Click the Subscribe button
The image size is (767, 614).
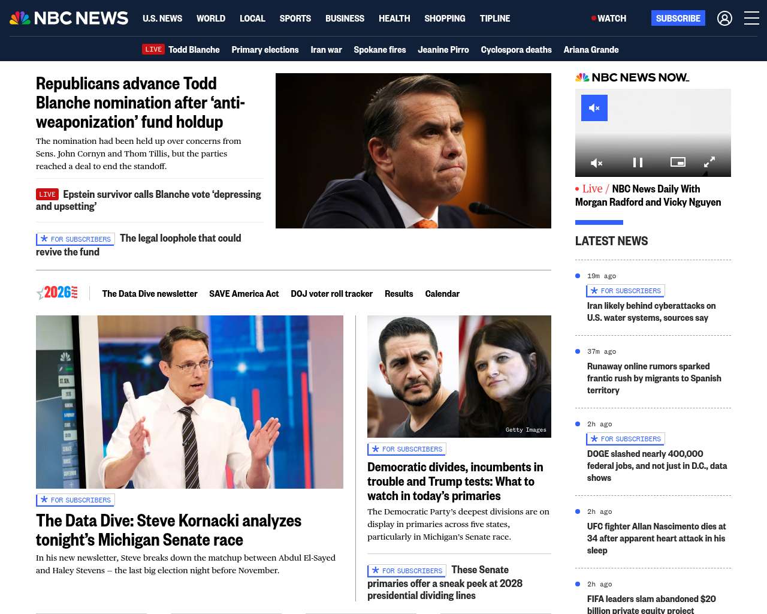point(678,19)
